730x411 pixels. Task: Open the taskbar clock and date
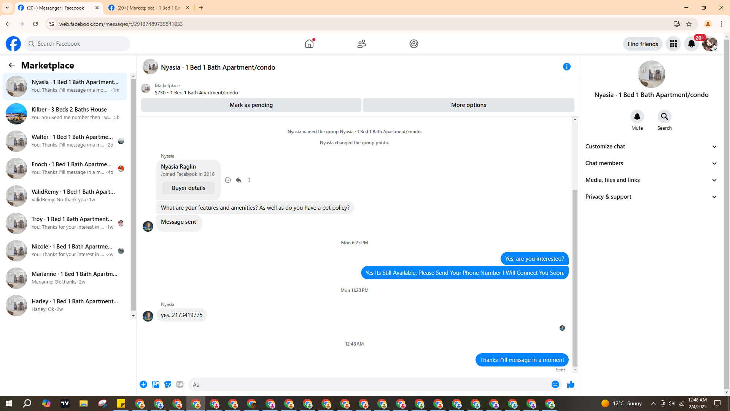tap(697, 403)
